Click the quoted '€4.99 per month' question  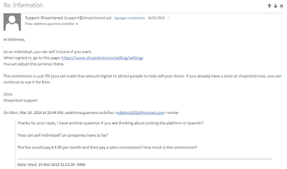107,147
